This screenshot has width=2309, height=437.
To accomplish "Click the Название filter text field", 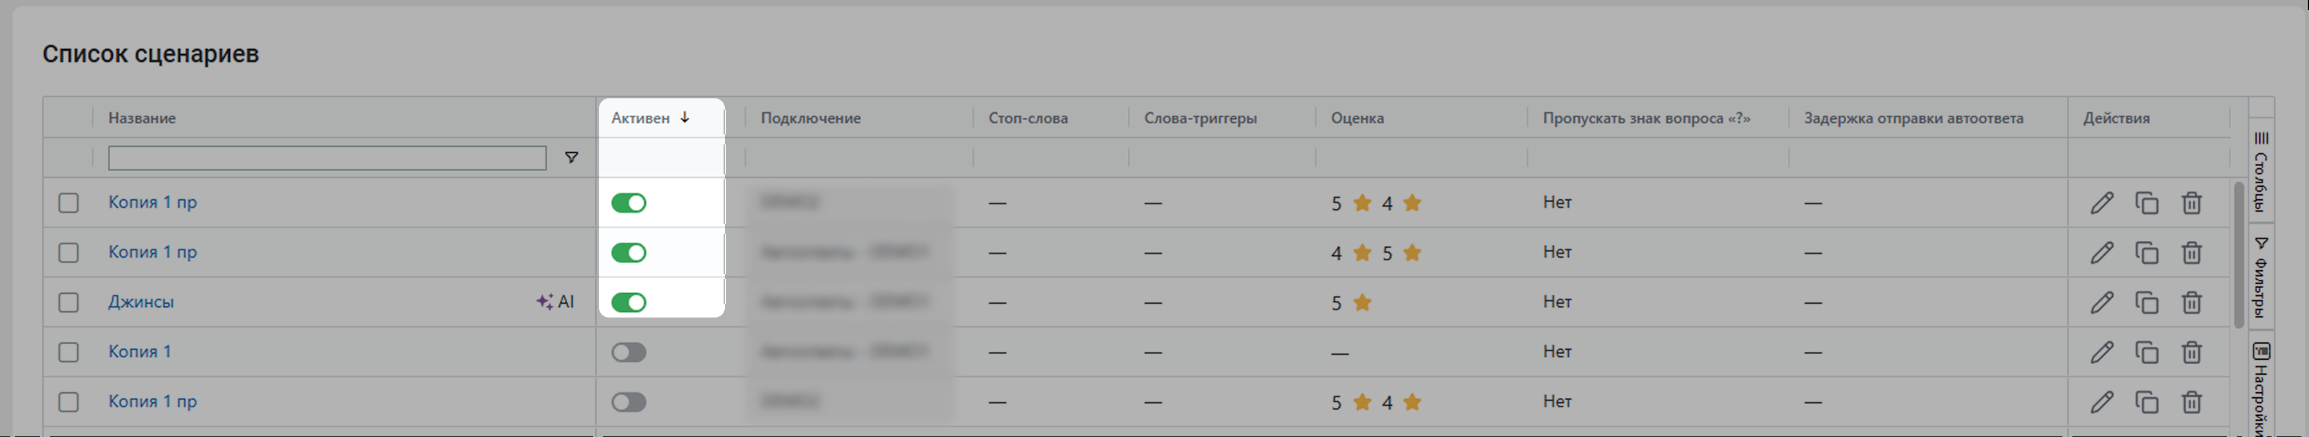I will pos(327,159).
